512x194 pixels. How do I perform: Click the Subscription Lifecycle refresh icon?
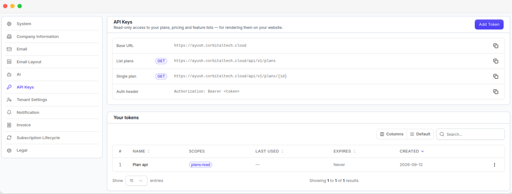click(x=9, y=138)
